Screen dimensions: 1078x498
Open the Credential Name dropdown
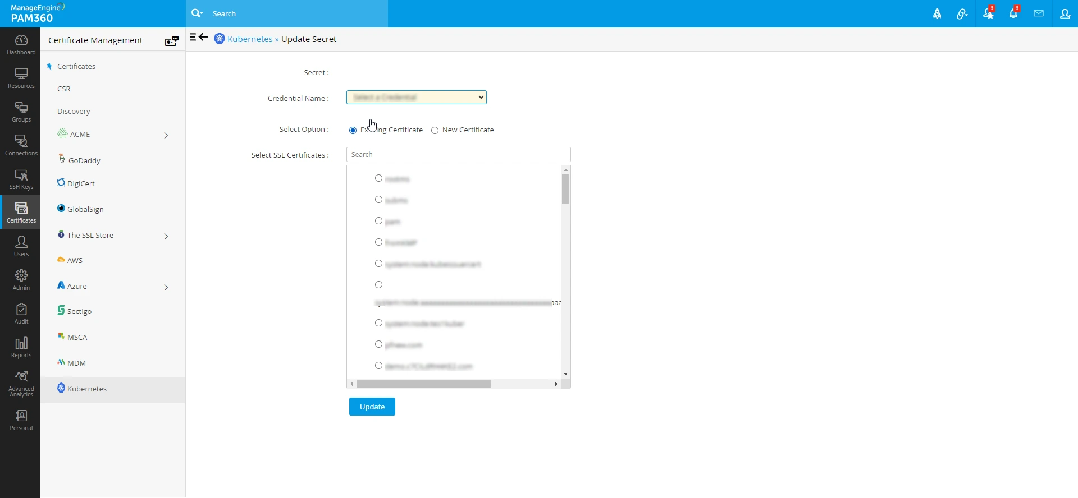(416, 98)
